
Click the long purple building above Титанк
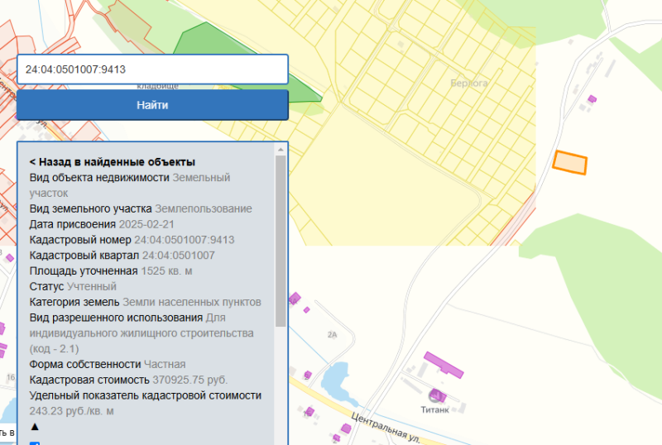[x=444, y=365]
